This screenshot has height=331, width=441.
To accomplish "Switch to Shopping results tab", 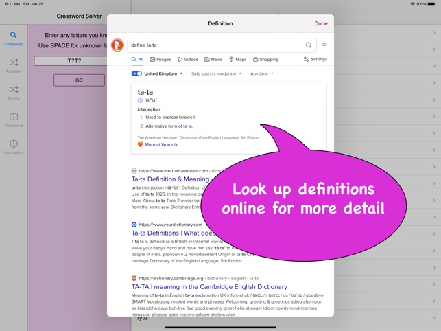I will click(x=266, y=60).
